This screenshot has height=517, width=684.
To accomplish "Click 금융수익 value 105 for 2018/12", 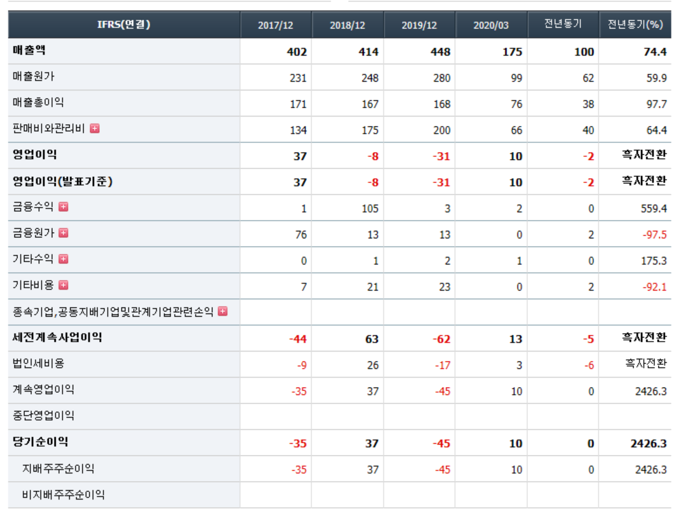I will [x=370, y=208].
